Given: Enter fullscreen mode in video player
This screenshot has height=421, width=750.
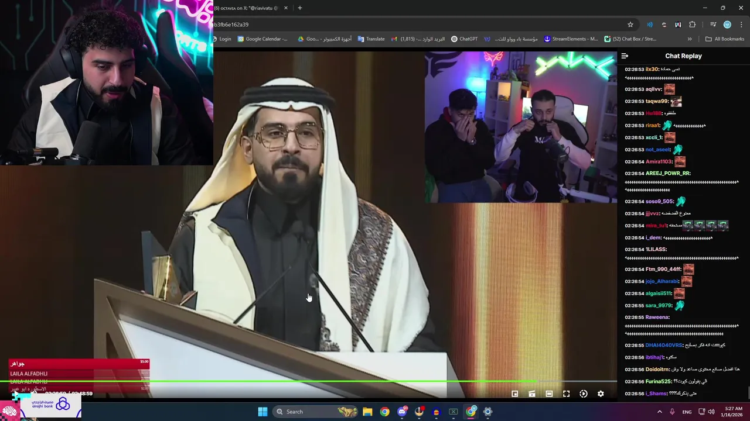Looking at the screenshot, I should click(566, 394).
